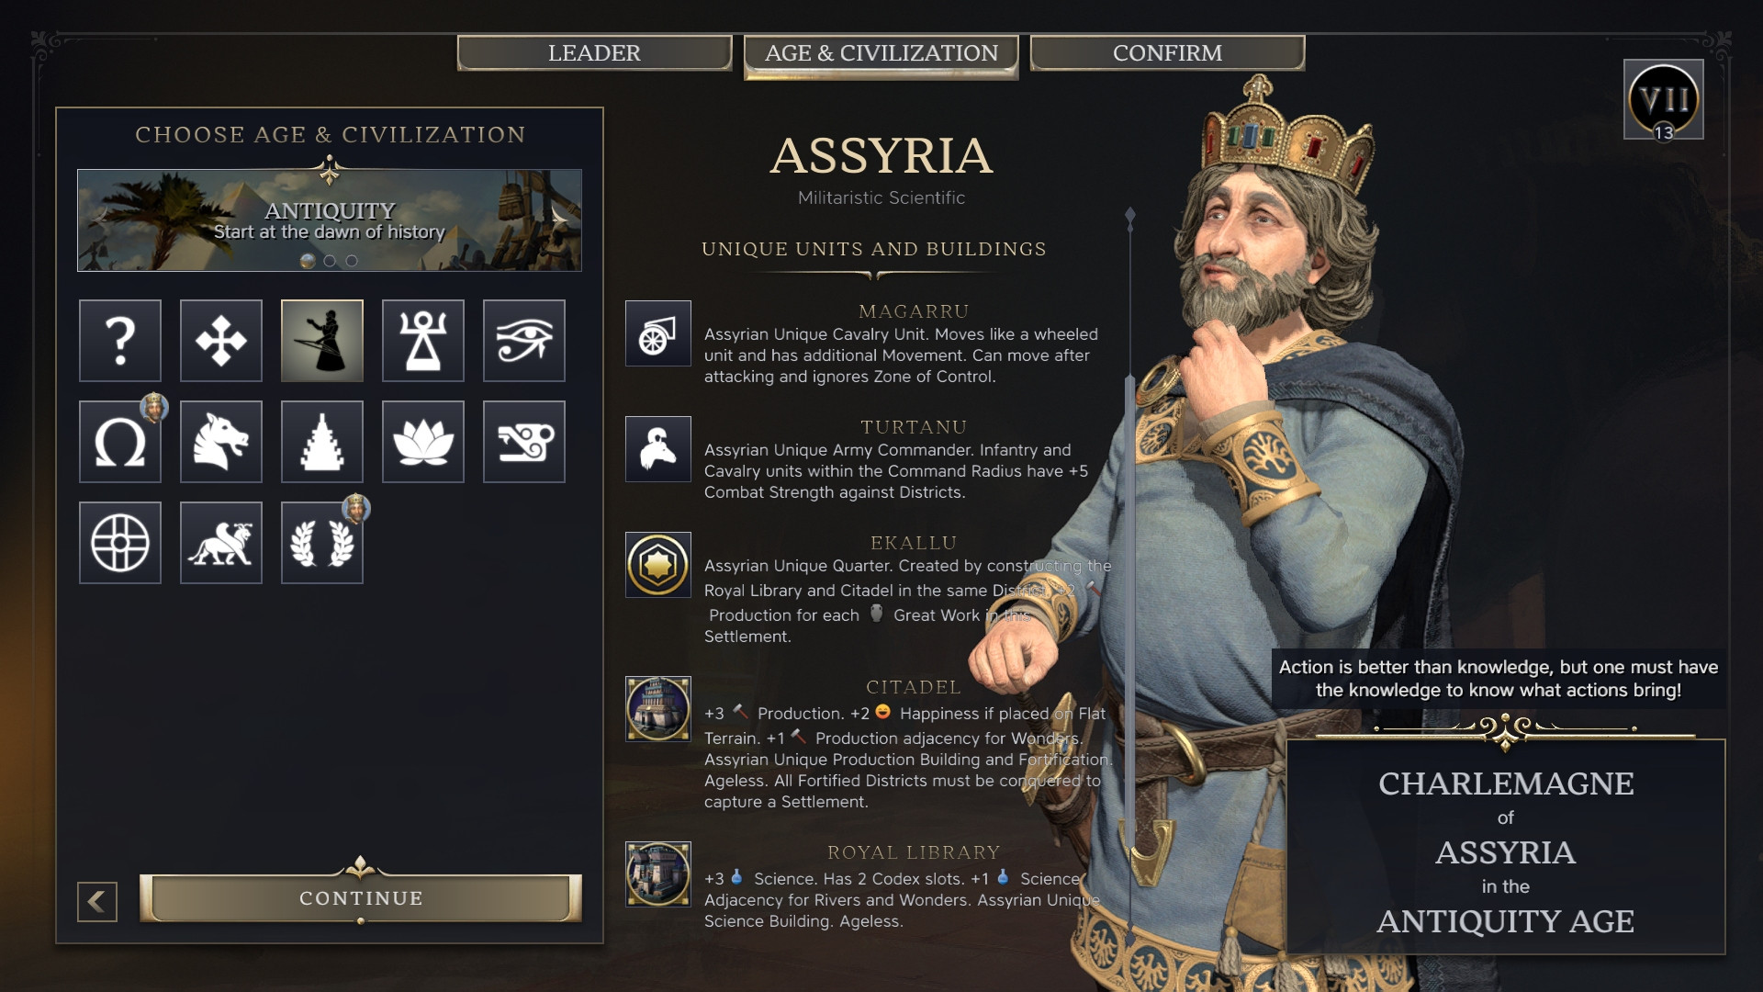Open the Civilization VII badge icon
This screenshot has height=992, width=1763.
[x=1663, y=100]
